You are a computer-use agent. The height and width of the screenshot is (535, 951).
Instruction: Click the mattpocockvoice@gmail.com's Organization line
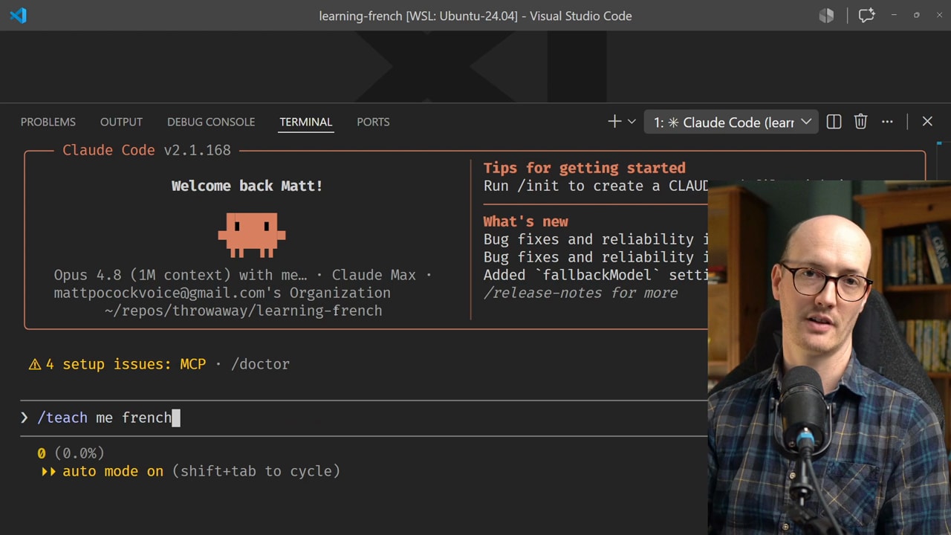click(x=222, y=293)
